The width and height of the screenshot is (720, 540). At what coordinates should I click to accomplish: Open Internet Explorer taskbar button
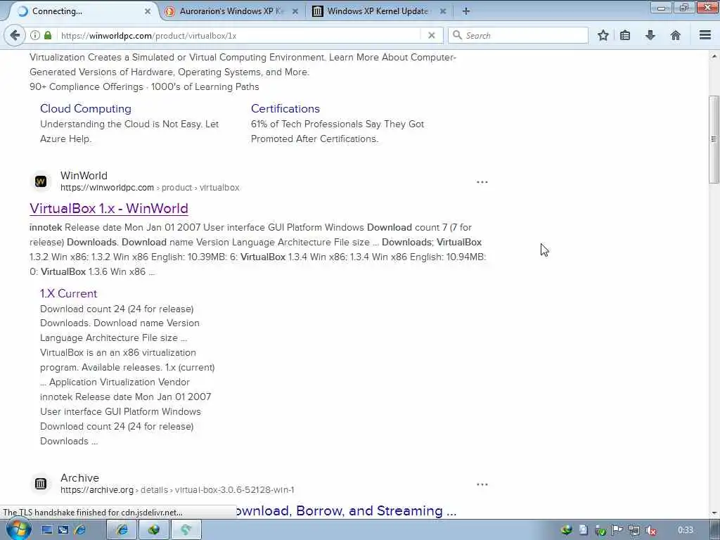(x=122, y=529)
